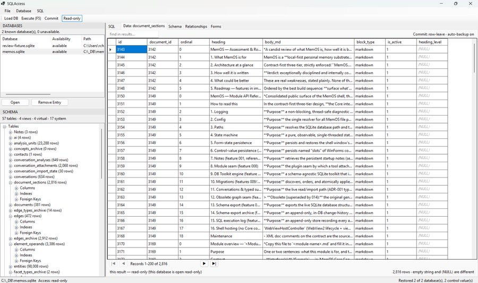
Task: Click Commit toolbar button
Action: coord(51,18)
